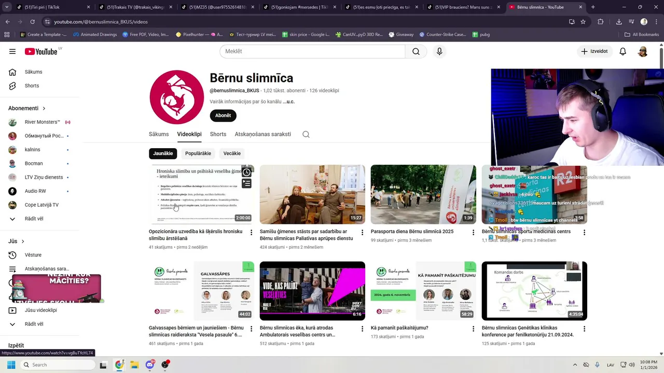The image size is (664, 373).
Task: Open the account avatar menu
Action: click(643, 51)
